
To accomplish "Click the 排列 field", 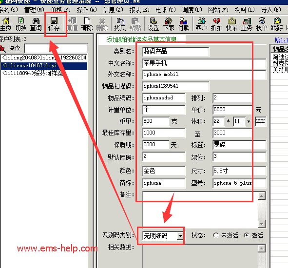I will click(x=232, y=98).
